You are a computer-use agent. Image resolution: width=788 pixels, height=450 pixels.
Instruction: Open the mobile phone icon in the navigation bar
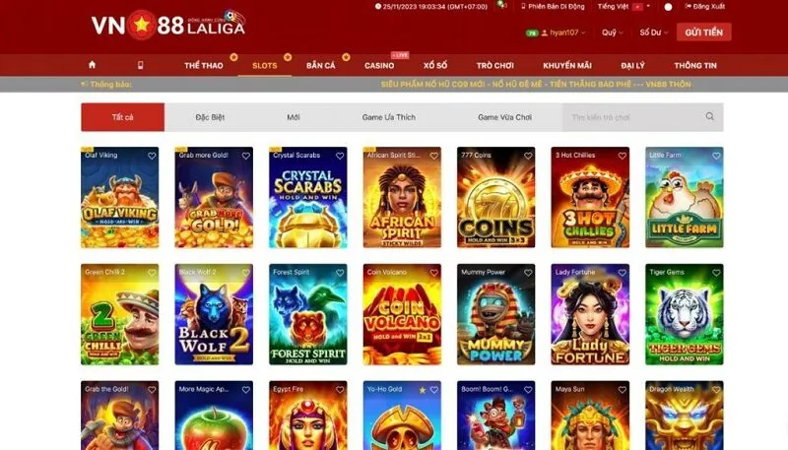click(x=140, y=65)
